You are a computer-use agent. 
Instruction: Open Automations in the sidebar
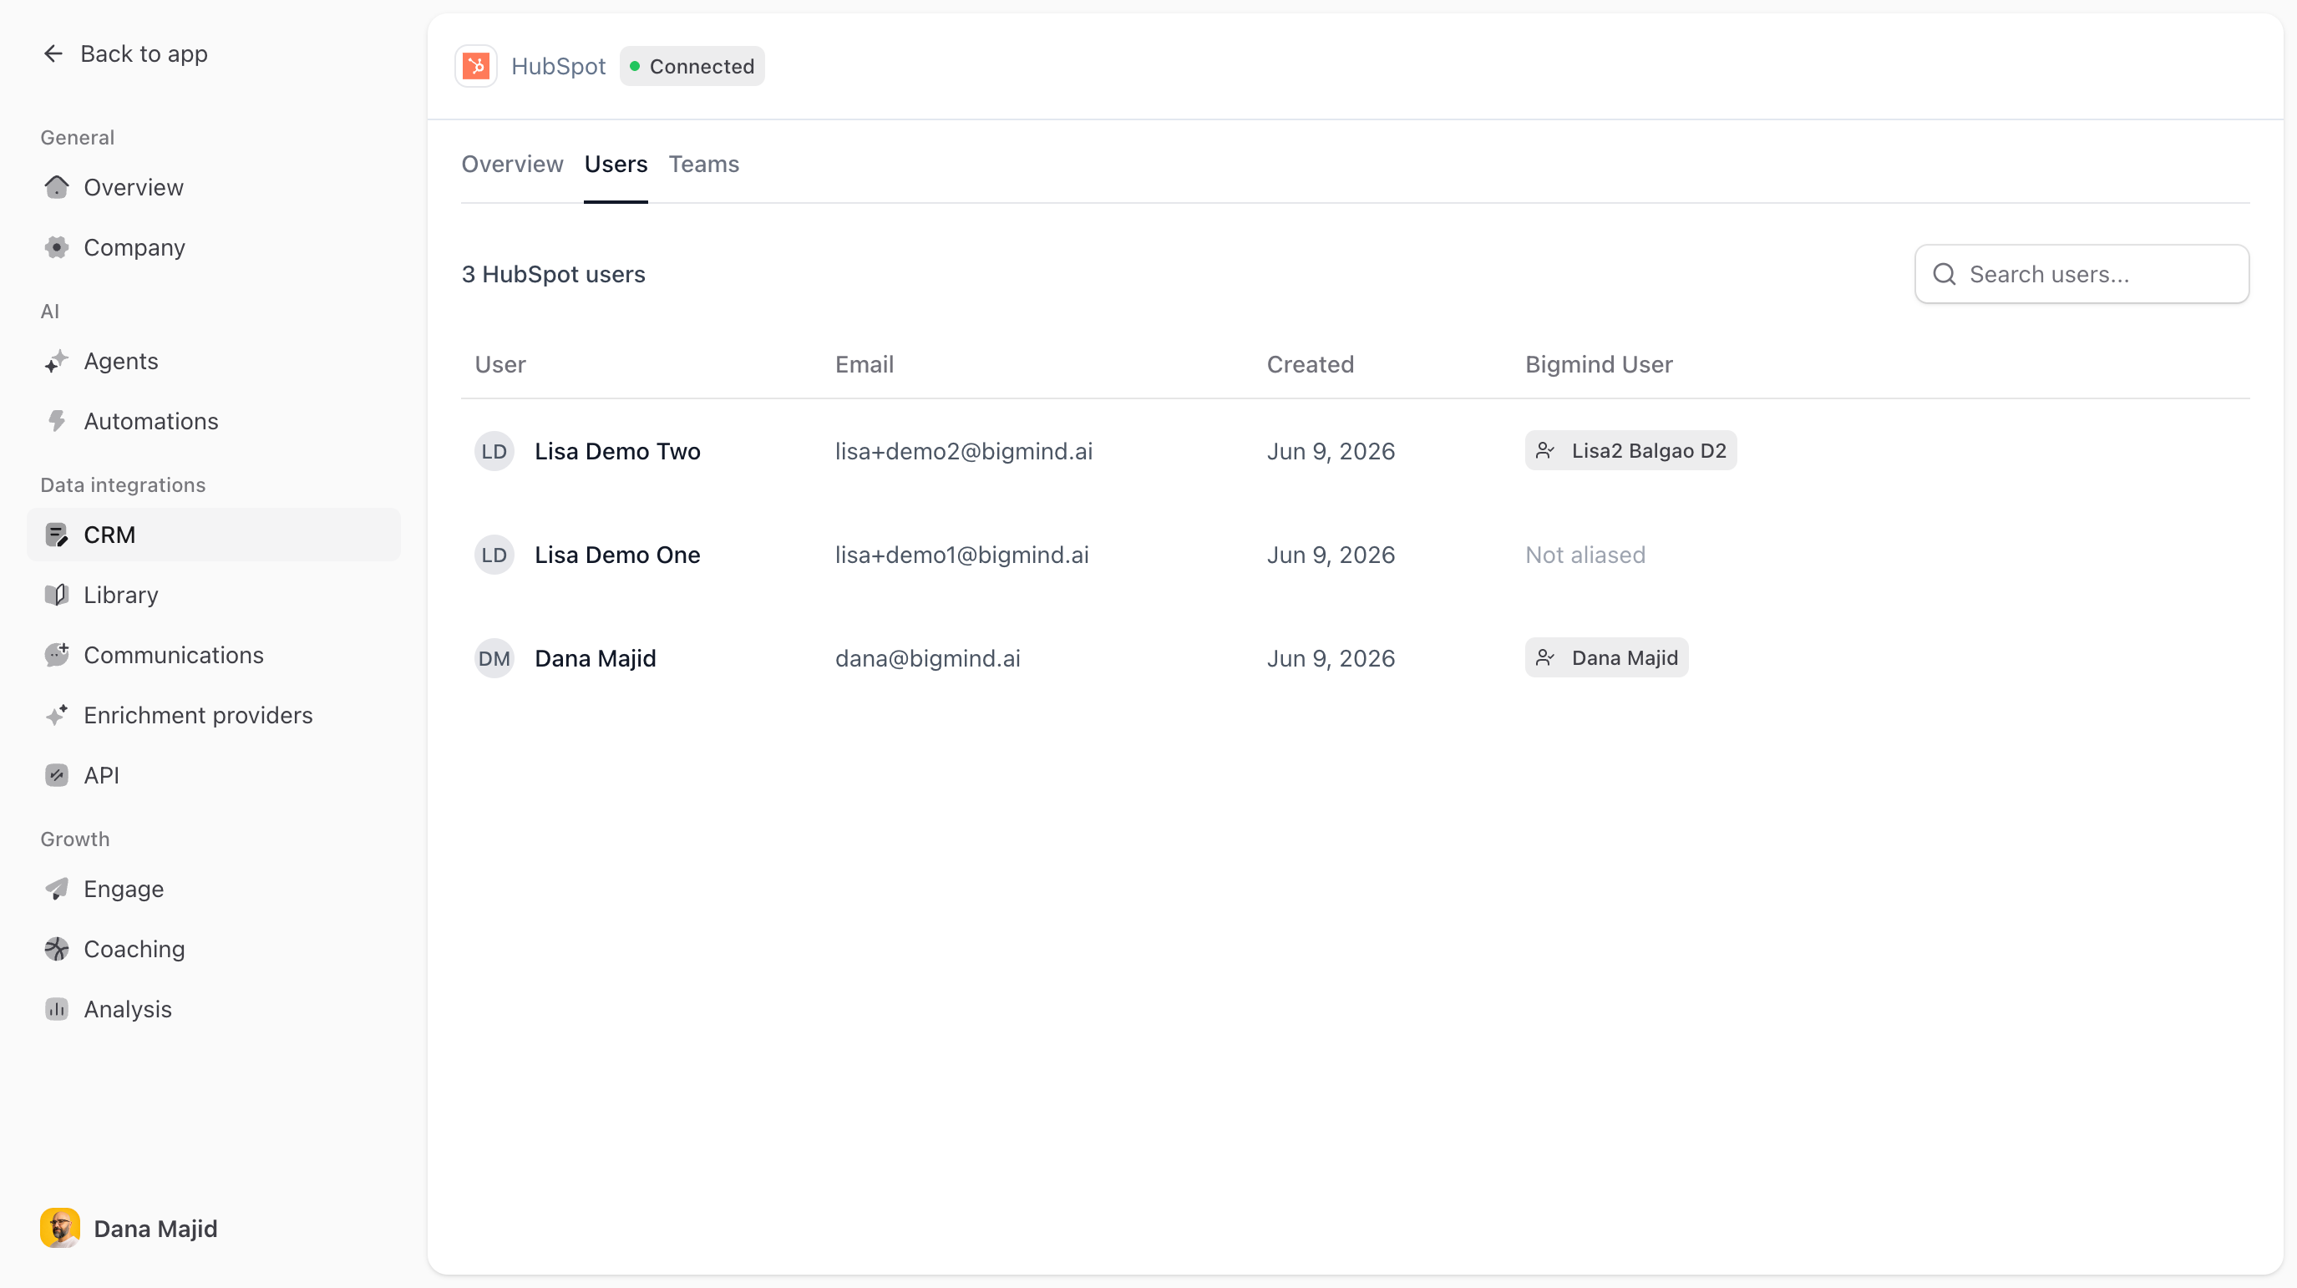[214, 421]
